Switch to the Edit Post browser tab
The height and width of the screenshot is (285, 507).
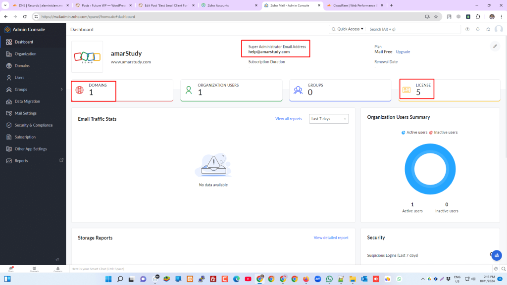pyautogui.click(x=166, y=5)
